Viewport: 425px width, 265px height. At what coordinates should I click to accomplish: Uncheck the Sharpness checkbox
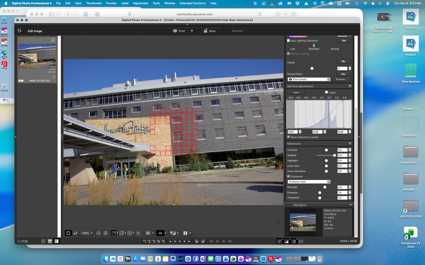point(289,176)
